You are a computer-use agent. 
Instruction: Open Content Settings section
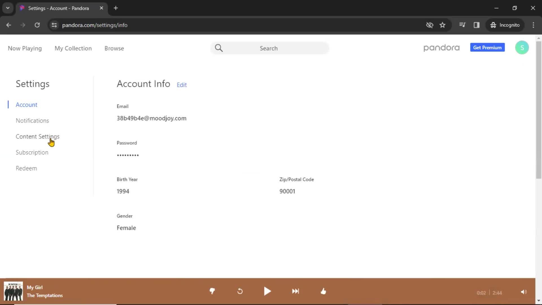click(x=38, y=136)
